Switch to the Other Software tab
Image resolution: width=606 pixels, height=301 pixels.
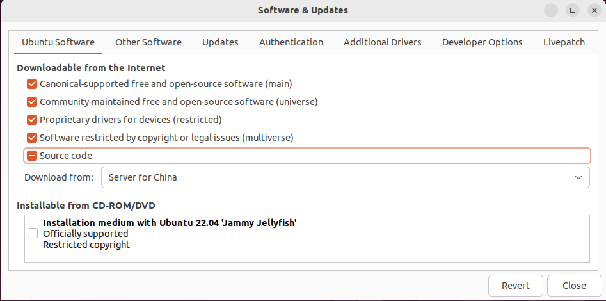(x=148, y=42)
